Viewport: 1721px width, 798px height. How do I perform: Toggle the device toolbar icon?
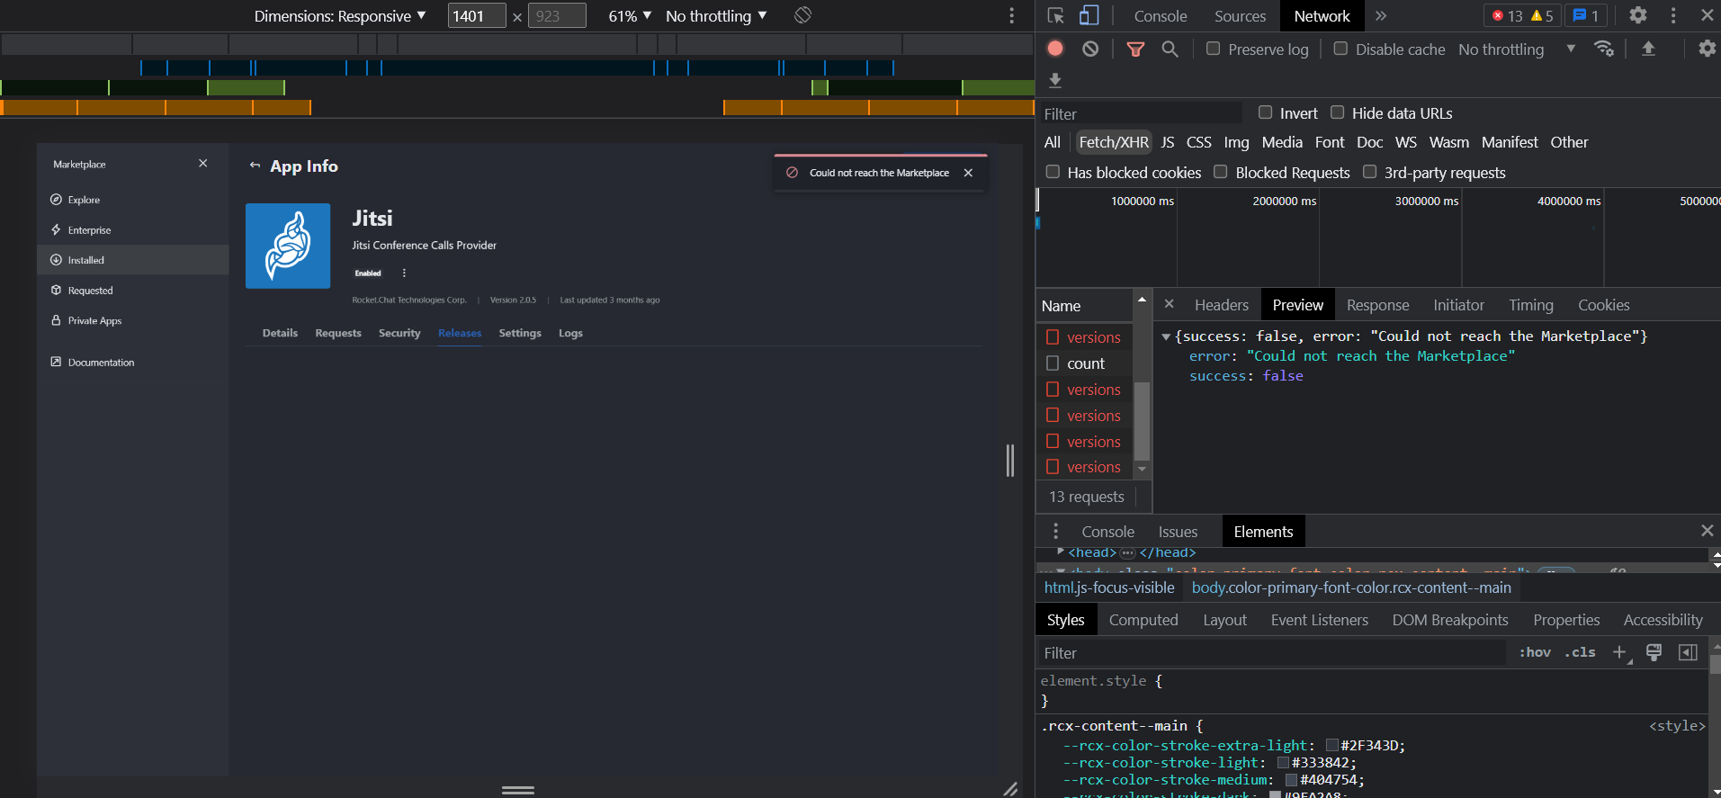tap(1089, 15)
